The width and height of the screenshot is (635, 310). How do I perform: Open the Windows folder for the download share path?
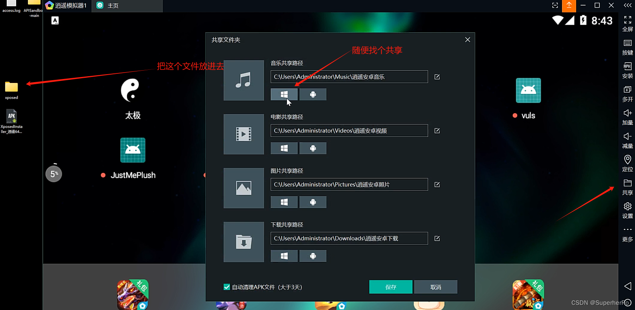[284, 256]
